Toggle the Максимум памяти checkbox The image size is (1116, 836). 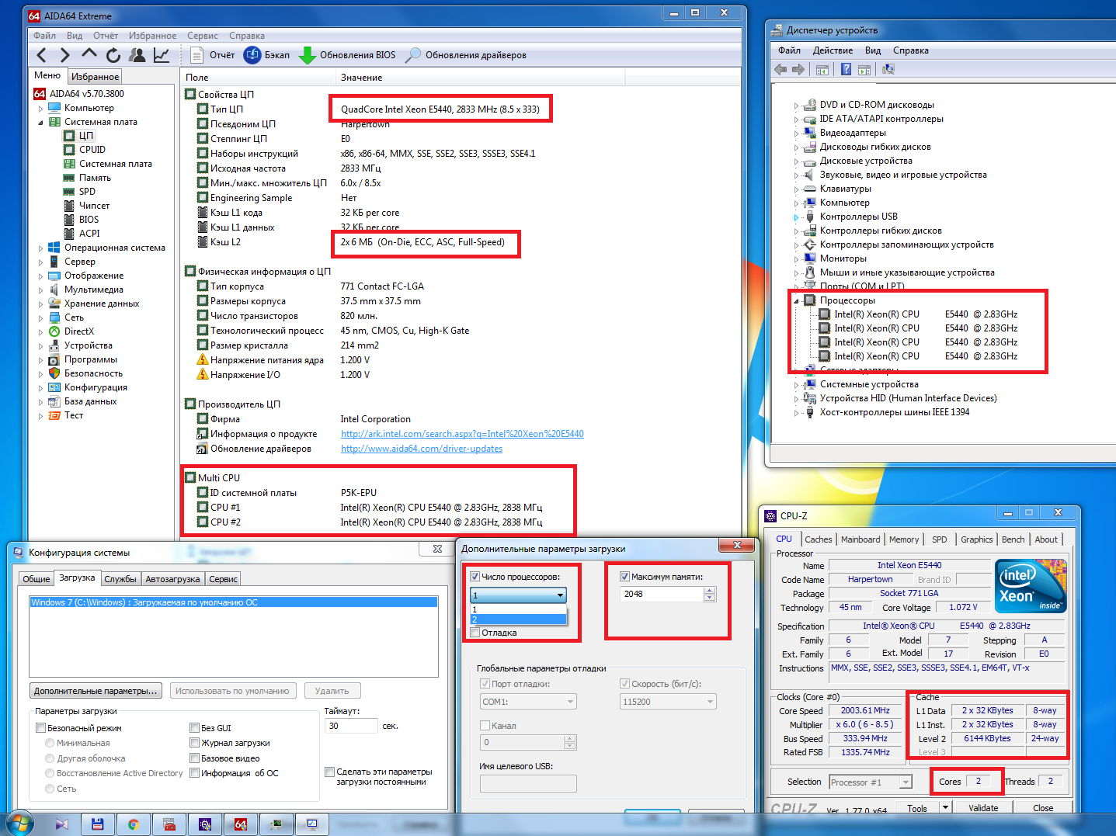pyautogui.click(x=624, y=577)
